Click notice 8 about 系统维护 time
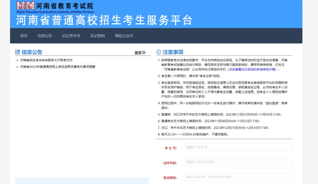This screenshot has width=318, height=184. [195, 134]
